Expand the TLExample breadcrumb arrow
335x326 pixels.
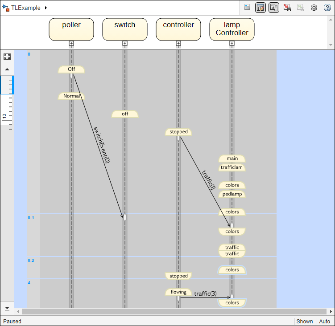click(46, 8)
